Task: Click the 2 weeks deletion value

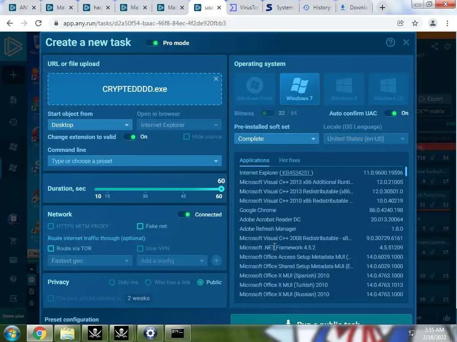Action: coord(138,298)
